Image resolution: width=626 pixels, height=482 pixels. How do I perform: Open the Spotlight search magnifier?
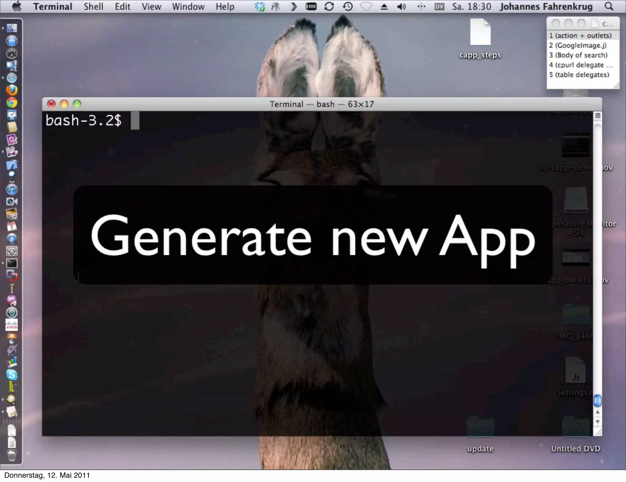(x=609, y=6)
